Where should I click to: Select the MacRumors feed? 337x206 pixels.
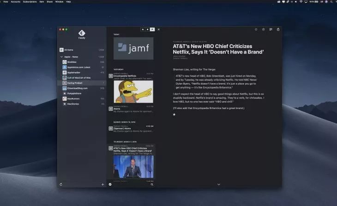82,99
